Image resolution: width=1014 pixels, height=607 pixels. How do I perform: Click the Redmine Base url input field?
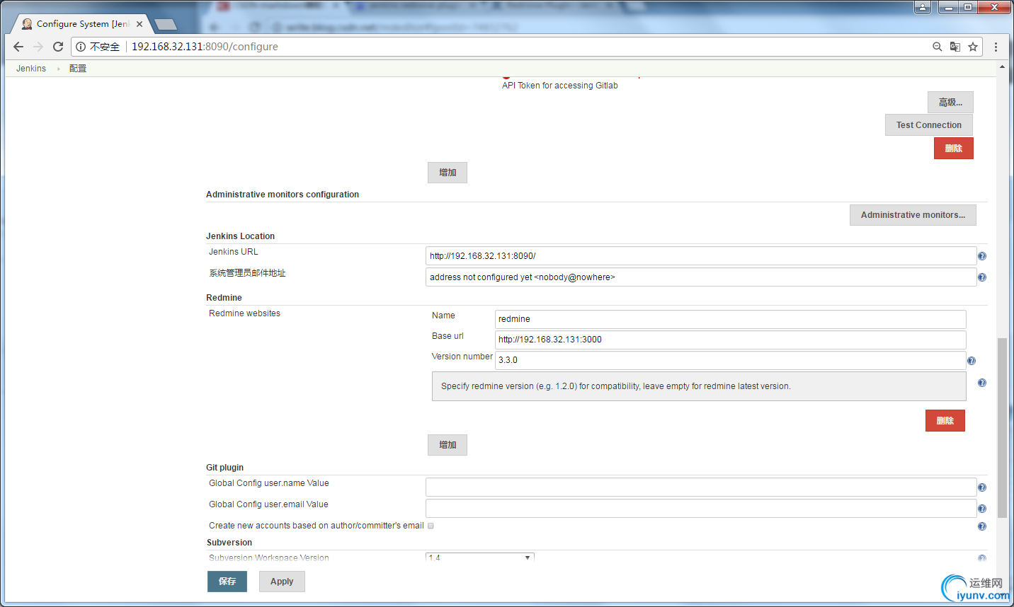click(730, 340)
